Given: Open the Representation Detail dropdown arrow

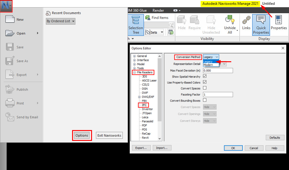Looking at the screenshot, I should click(224, 64).
